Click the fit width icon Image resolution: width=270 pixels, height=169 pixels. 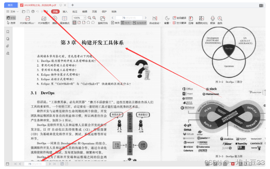coord(84,23)
